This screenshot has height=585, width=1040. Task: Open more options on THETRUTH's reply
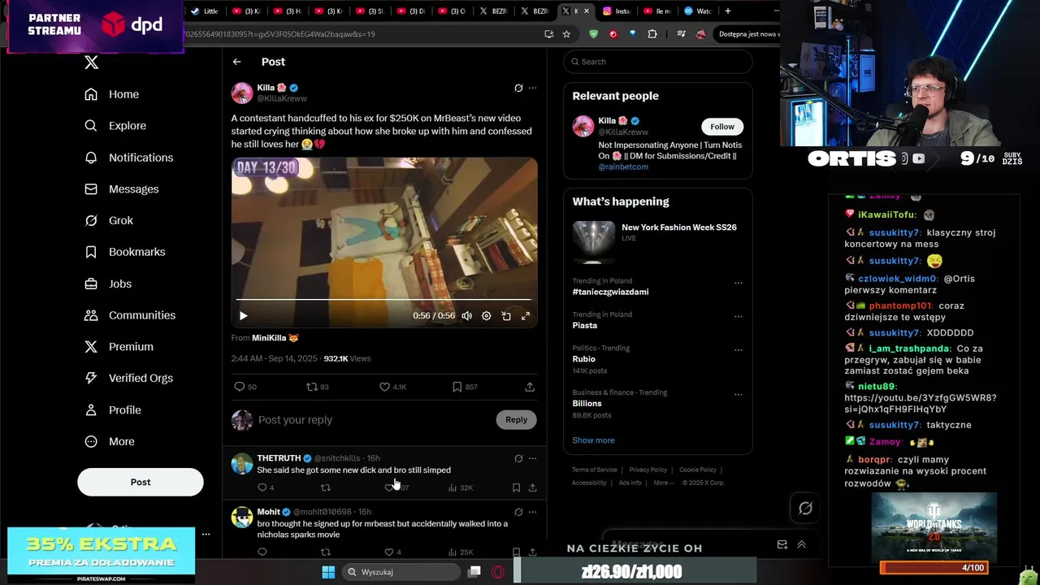(x=533, y=458)
